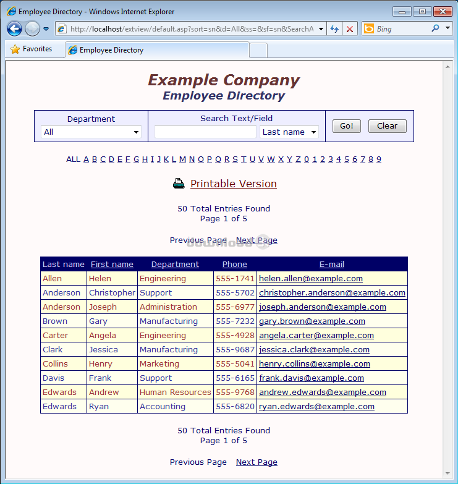Click the Clear button
Viewport: 458px width, 484px height.
pyautogui.click(x=387, y=126)
